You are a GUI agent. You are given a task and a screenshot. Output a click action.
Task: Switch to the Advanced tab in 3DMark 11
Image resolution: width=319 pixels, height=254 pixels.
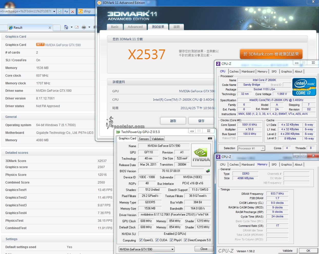[135, 27]
